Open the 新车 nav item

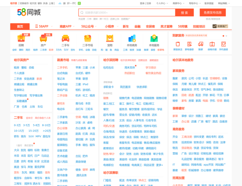pyautogui.click(x=125, y=26)
